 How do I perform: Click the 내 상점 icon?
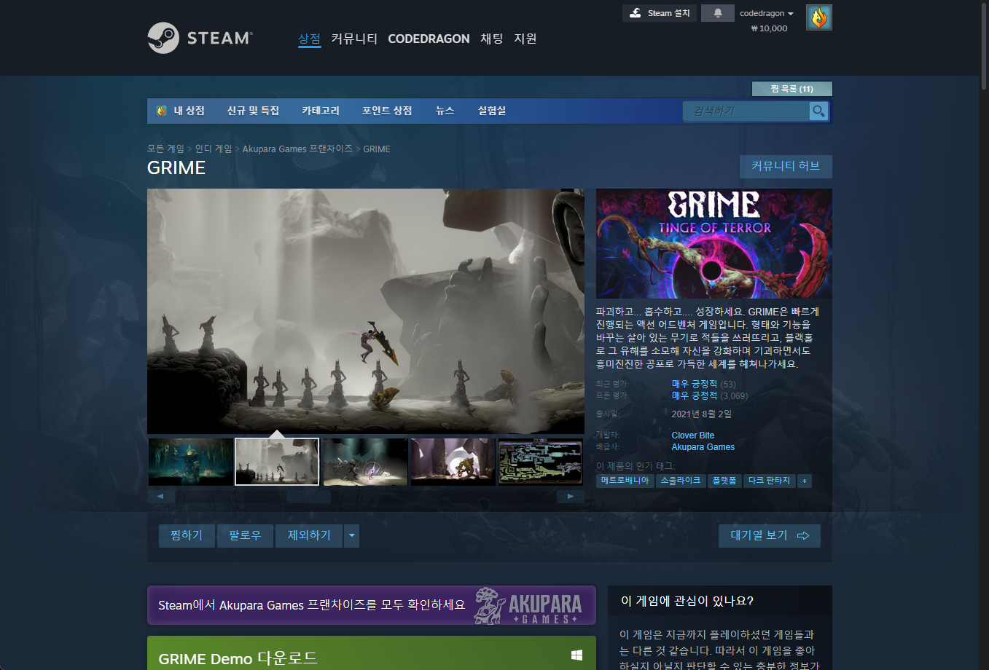tap(162, 111)
